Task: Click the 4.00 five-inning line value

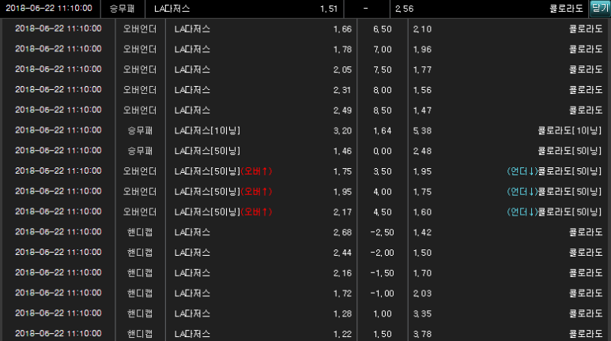Action: click(x=383, y=192)
